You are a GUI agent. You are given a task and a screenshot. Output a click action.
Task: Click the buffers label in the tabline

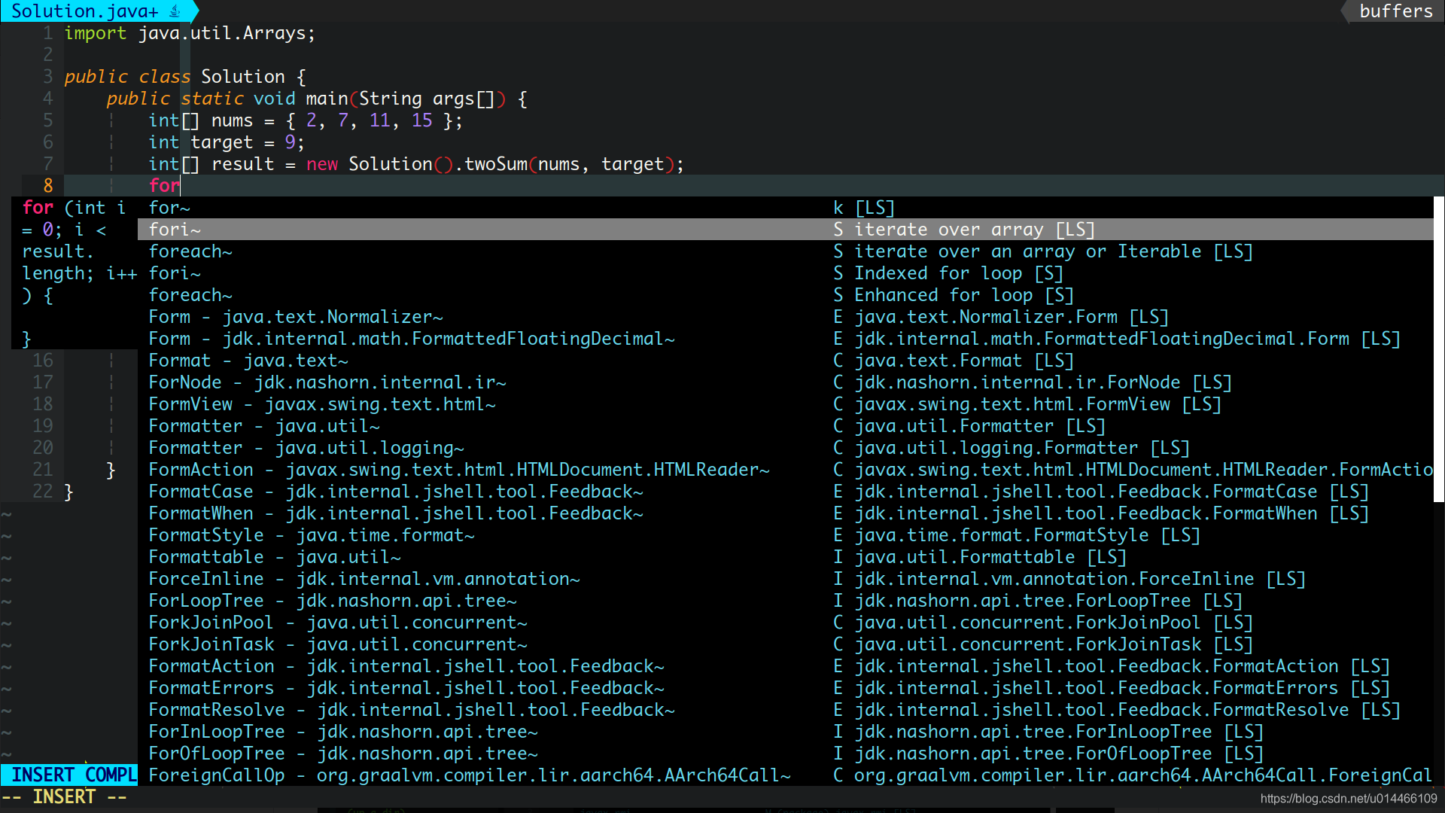(1396, 11)
